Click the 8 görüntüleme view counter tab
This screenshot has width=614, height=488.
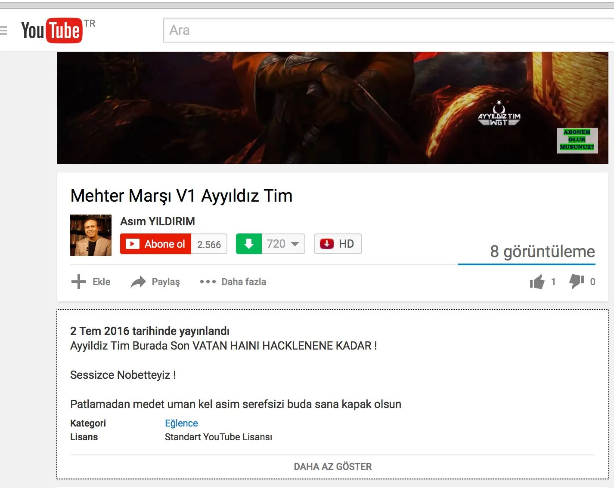[x=542, y=252]
